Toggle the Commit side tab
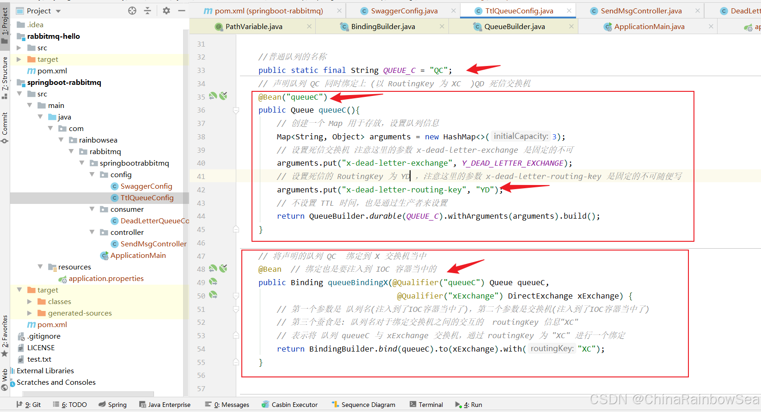761x412 pixels. (5, 127)
